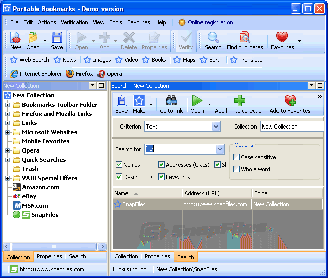Click the scroll left arrow in left panel
The height and width of the screenshot is (278, 328).
click(7, 246)
